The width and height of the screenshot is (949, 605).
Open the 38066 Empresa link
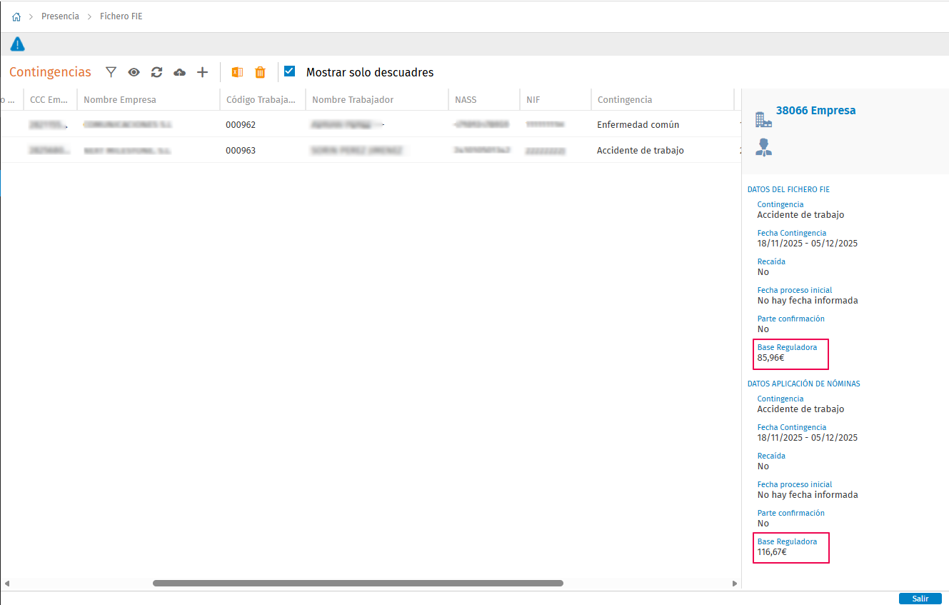(x=815, y=111)
